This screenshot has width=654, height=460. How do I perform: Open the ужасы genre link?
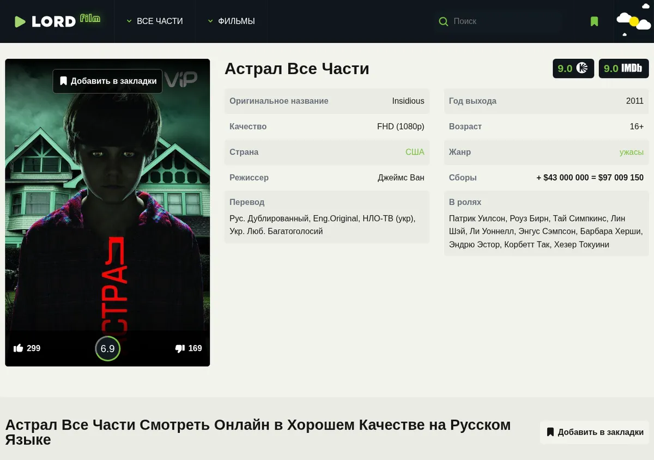pyautogui.click(x=631, y=152)
